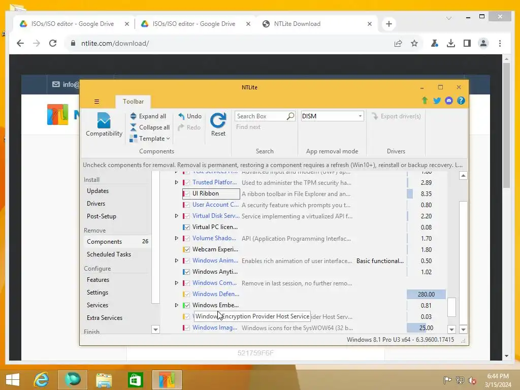
Task: Expand the Virtual Disk Service node
Action: pyautogui.click(x=176, y=216)
